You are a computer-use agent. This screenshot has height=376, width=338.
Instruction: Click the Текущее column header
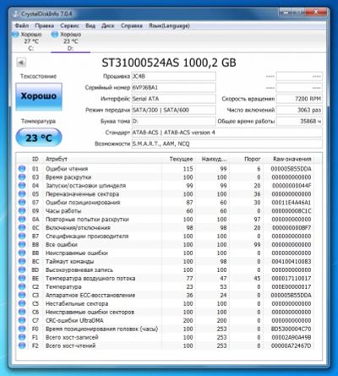(178, 159)
